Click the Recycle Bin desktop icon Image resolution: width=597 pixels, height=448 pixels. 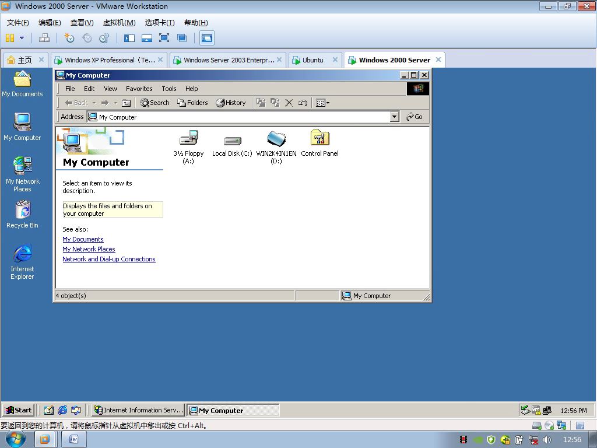click(x=22, y=211)
